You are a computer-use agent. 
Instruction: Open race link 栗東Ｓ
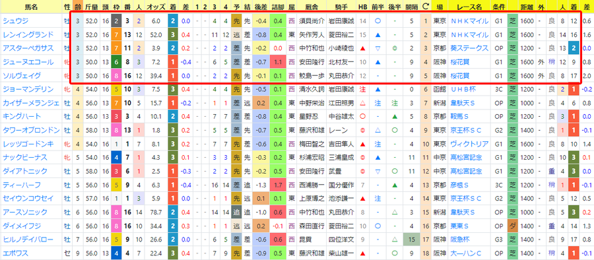pyautogui.click(x=459, y=226)
